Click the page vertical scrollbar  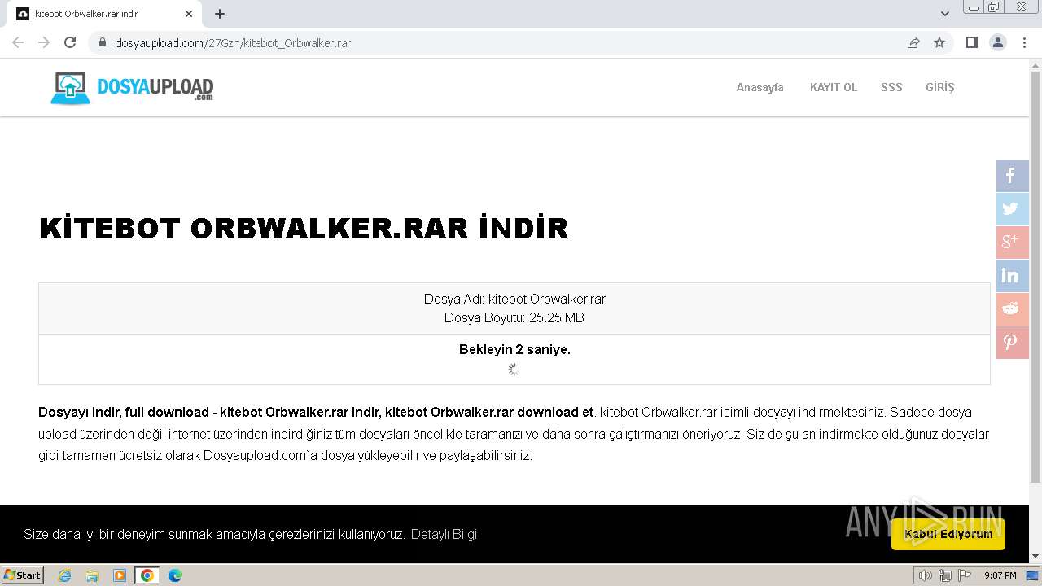[x=1035, y=277]
